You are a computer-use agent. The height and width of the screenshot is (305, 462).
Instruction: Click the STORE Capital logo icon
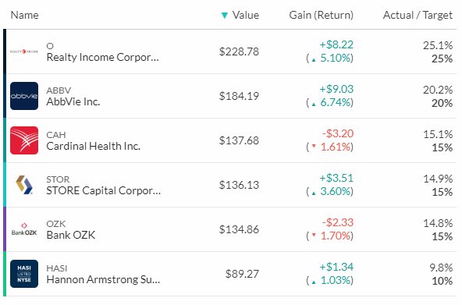(24, 185)
